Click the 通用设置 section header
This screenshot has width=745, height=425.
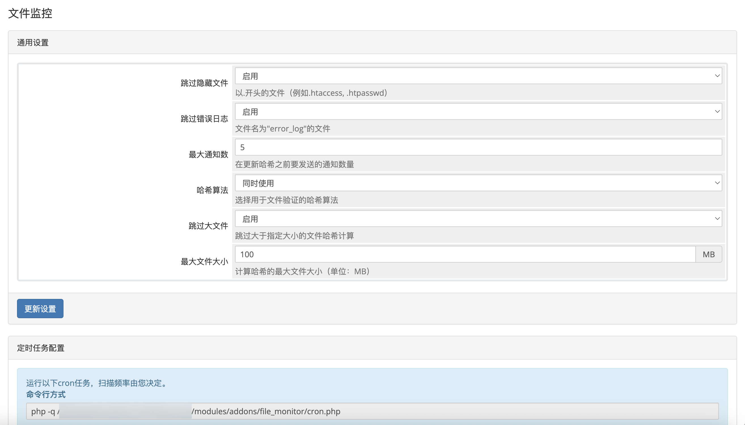33,42
